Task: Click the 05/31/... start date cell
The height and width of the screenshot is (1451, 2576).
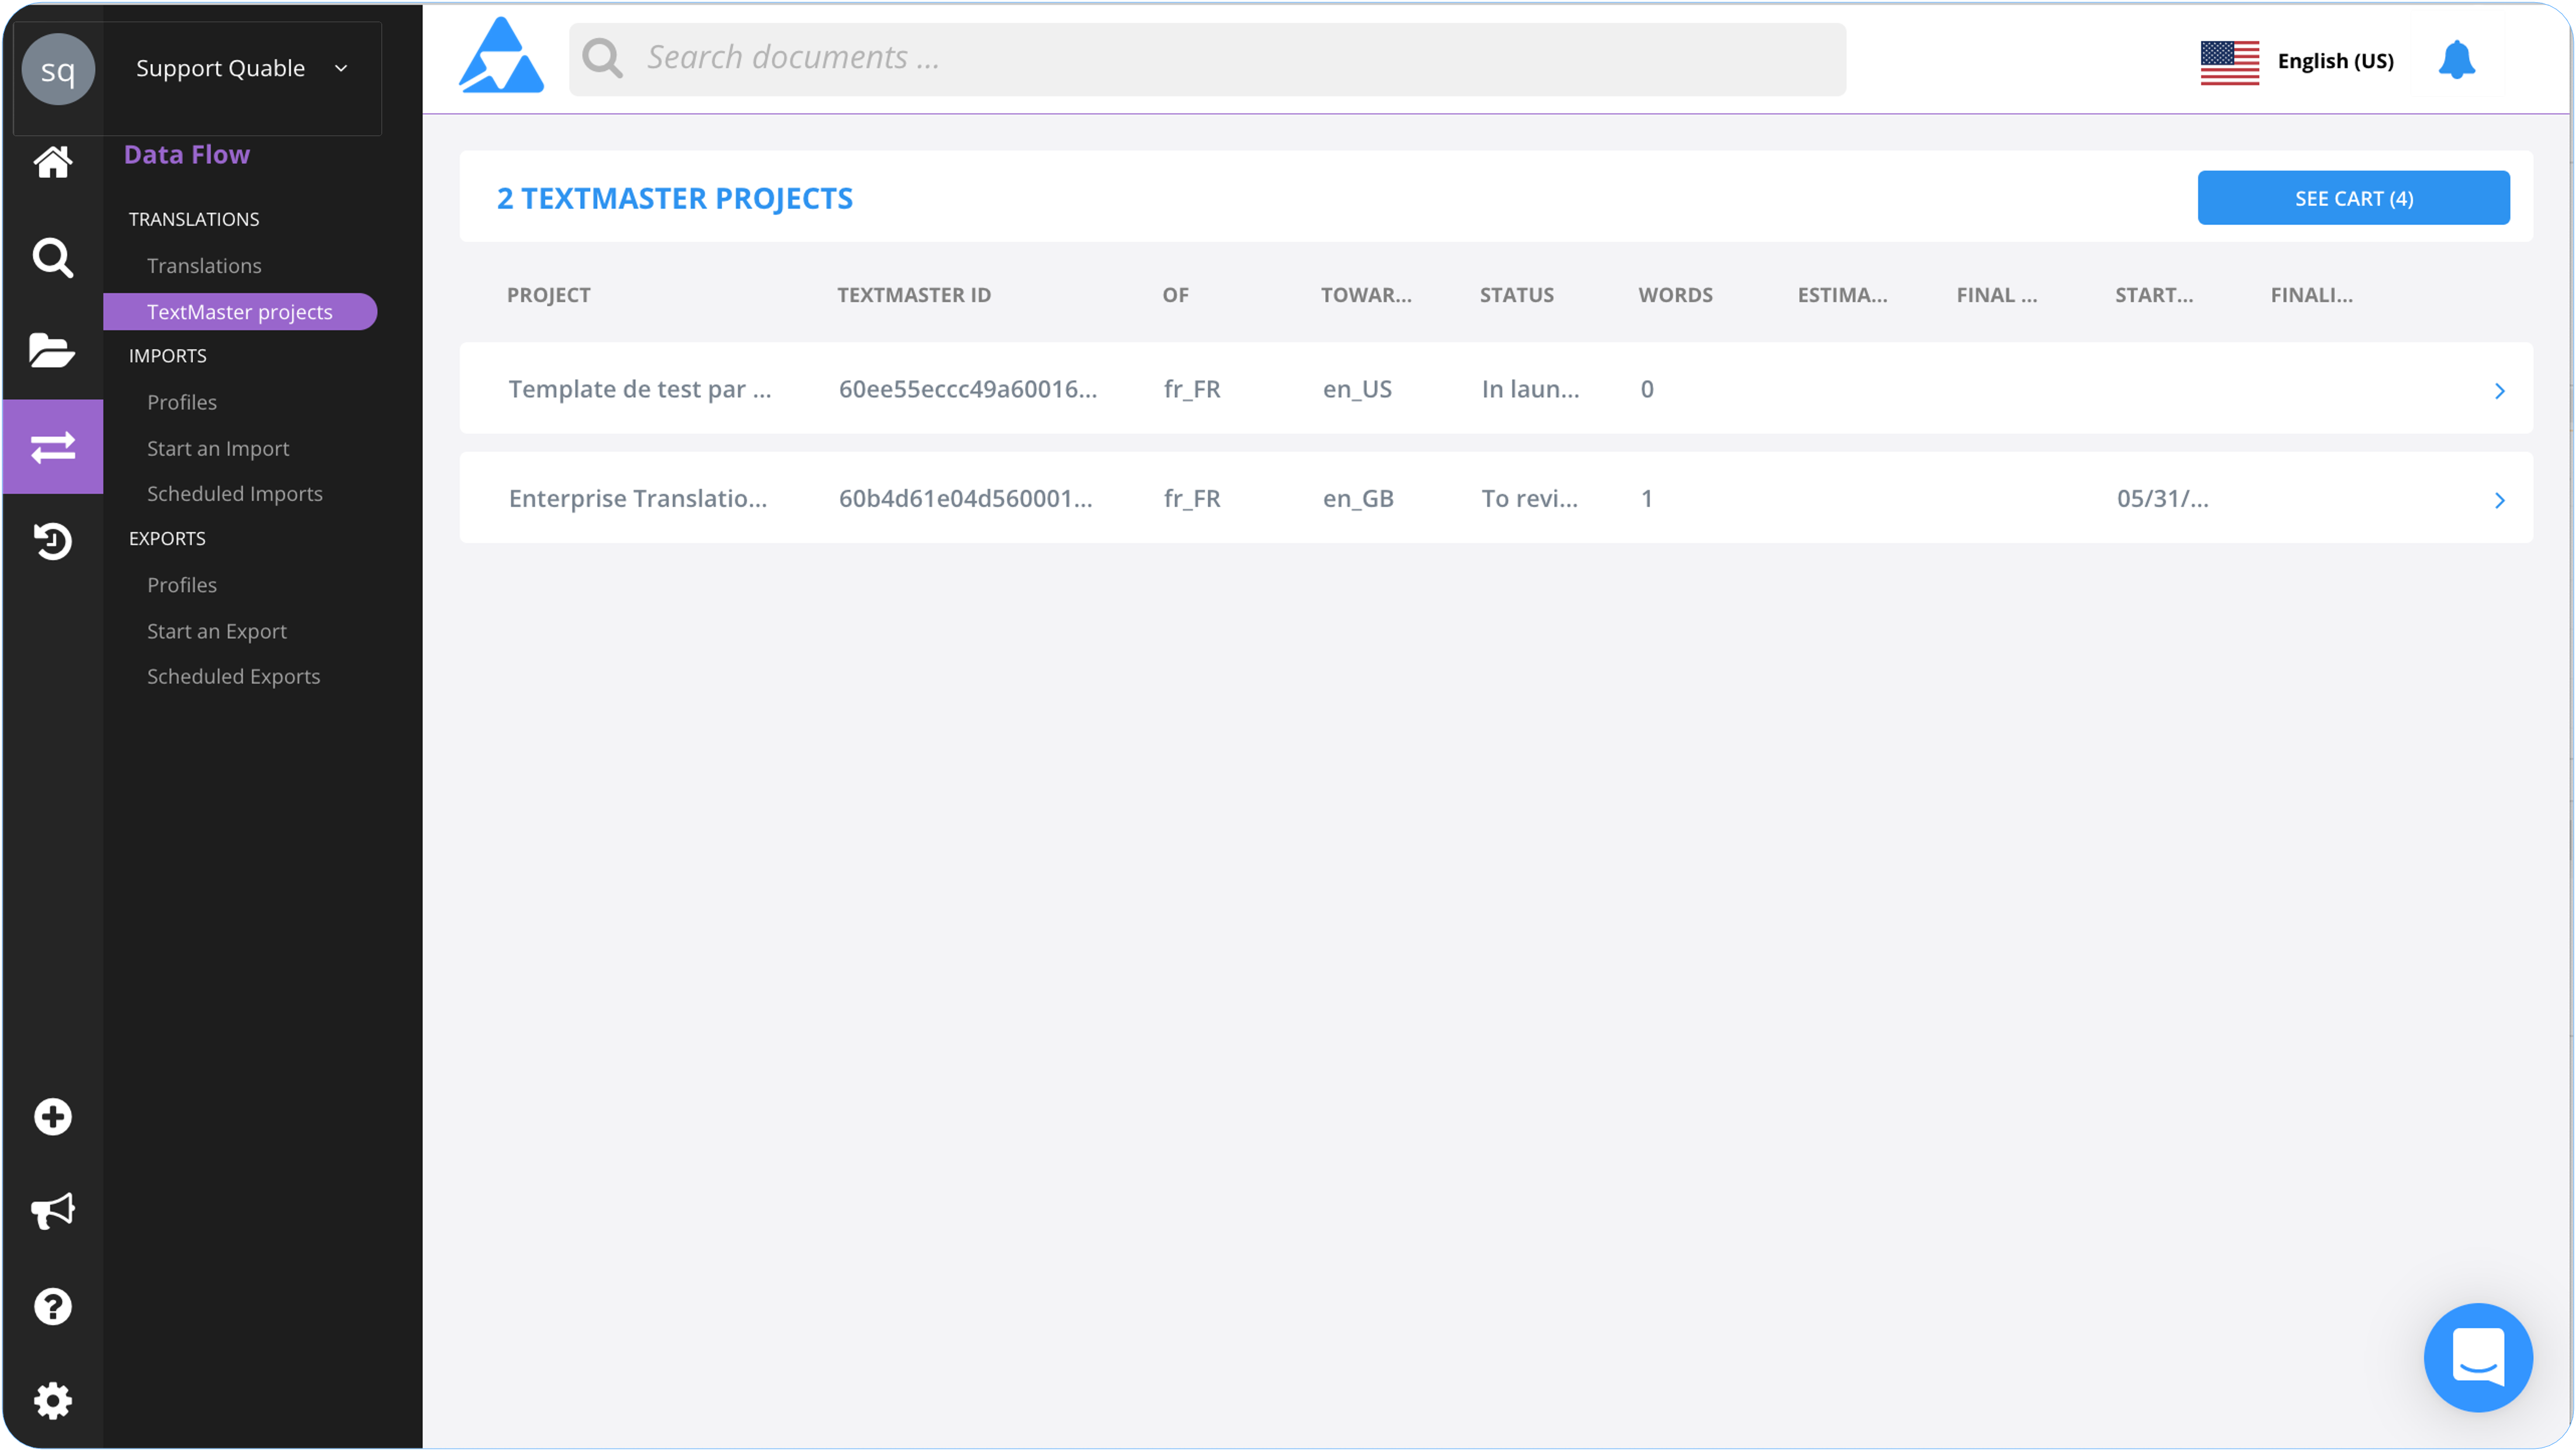Action: point(2162,499)
